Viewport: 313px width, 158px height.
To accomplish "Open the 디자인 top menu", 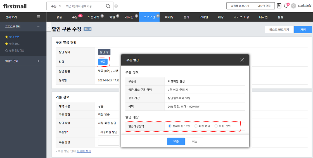I will click(263, 17).
